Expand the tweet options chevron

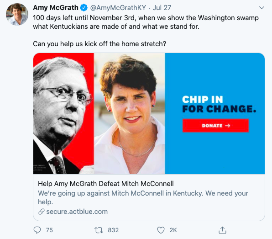262,8
